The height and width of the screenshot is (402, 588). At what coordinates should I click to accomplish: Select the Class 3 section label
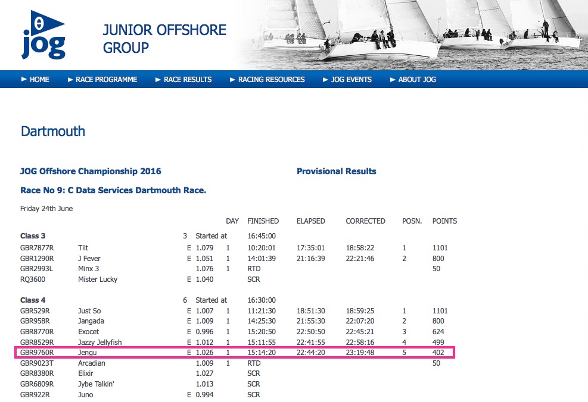click(33, 236)
